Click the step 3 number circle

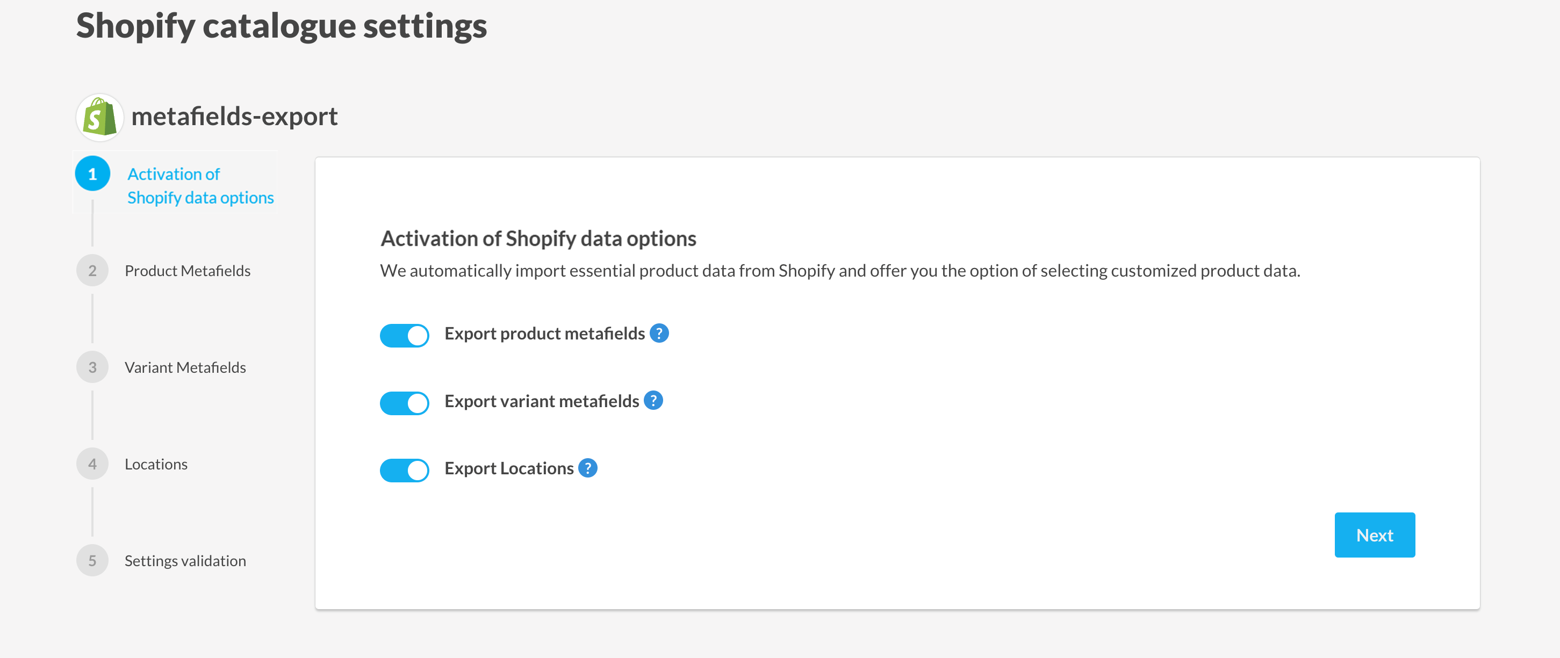point(92,367)
